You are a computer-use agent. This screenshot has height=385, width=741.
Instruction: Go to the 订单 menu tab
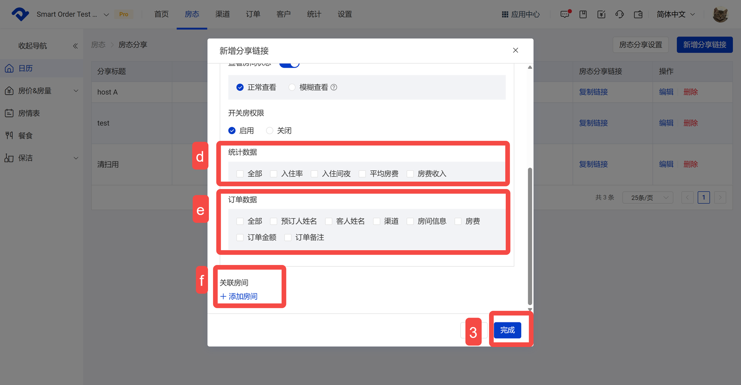click(x=253, y=14)
